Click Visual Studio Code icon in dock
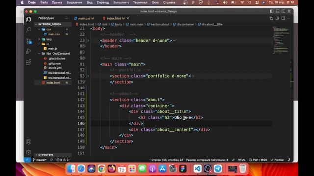 197,169
